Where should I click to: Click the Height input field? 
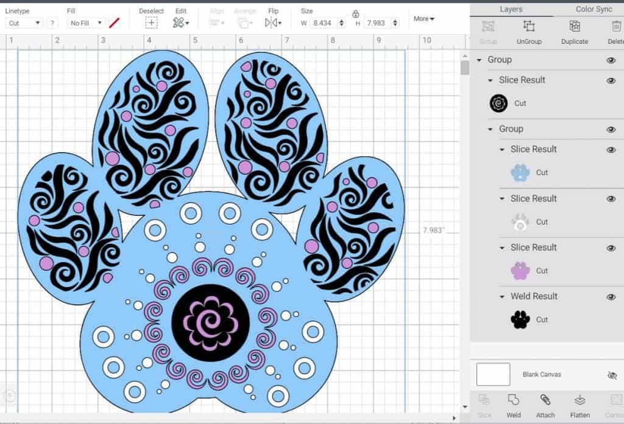pos(378,23)
